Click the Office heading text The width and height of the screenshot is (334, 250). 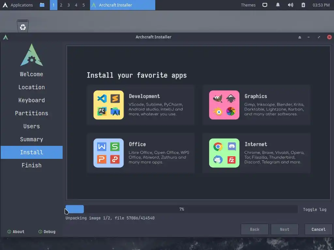[137, 144]
